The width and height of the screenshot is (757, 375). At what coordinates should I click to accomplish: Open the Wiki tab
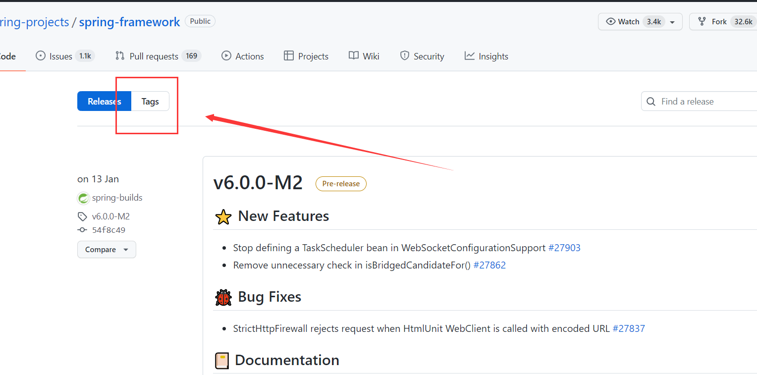tap(364, 56)
